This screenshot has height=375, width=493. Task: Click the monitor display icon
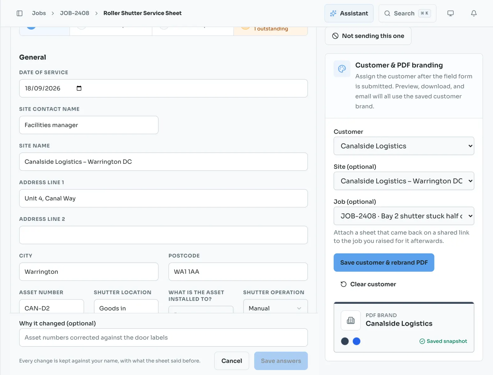coord(450,13)
